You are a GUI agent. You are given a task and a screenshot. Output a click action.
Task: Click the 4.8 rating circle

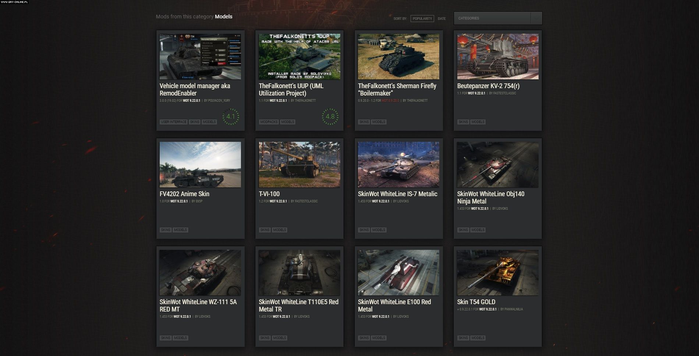(330, 116)
